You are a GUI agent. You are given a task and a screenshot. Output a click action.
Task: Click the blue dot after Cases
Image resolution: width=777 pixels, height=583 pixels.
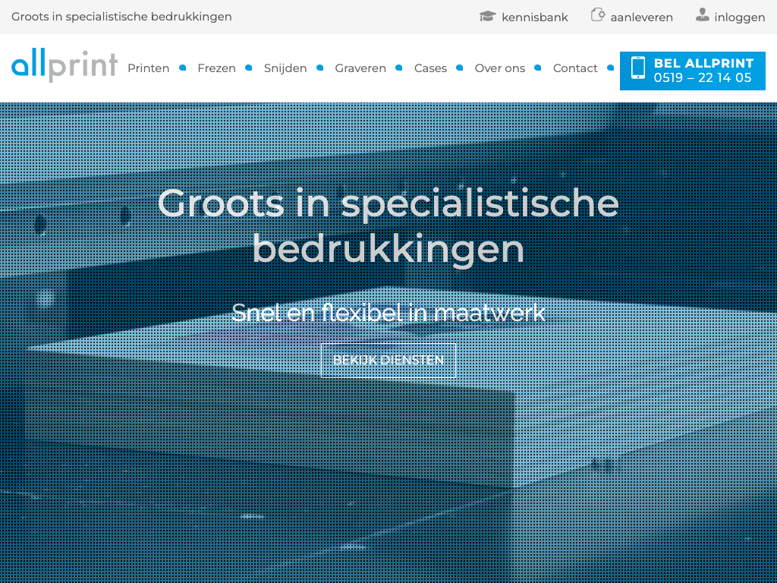[460, 68]
